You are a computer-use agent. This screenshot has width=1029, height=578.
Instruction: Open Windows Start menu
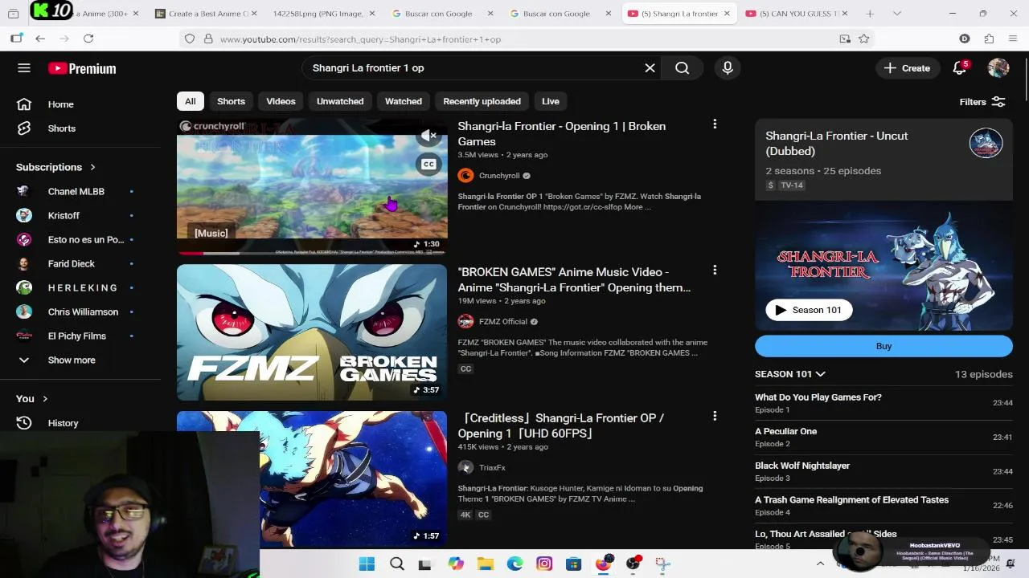(367, 564)
